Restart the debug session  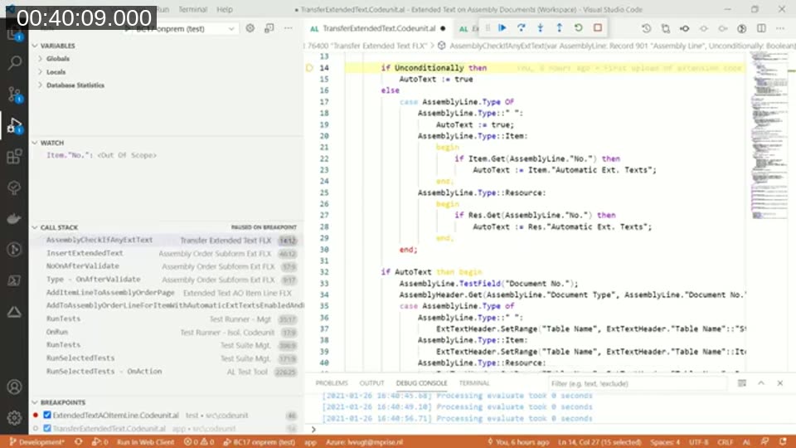(x=578, y=28)
